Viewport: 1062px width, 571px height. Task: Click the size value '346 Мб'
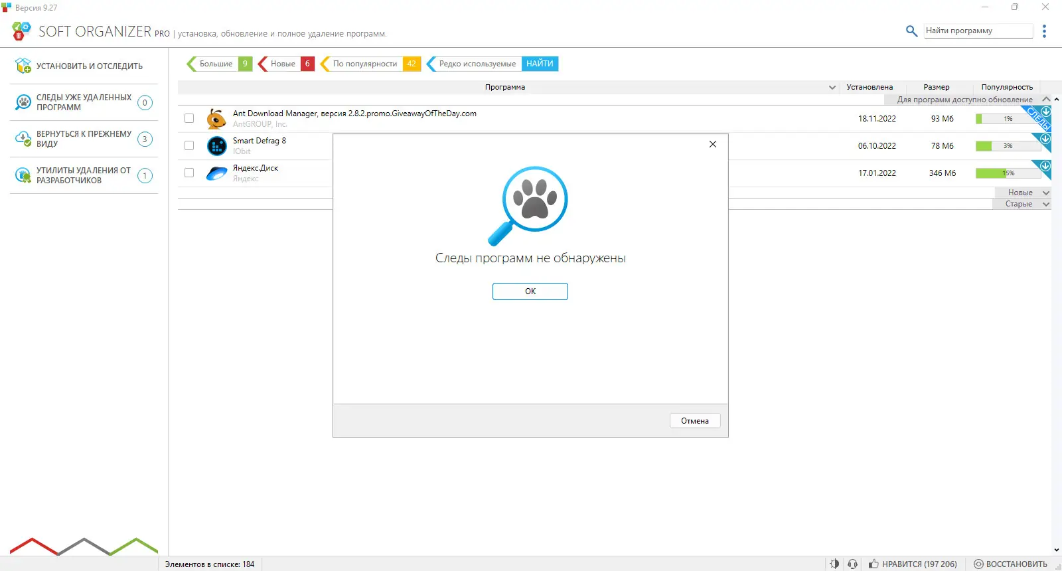pos(943,173)
